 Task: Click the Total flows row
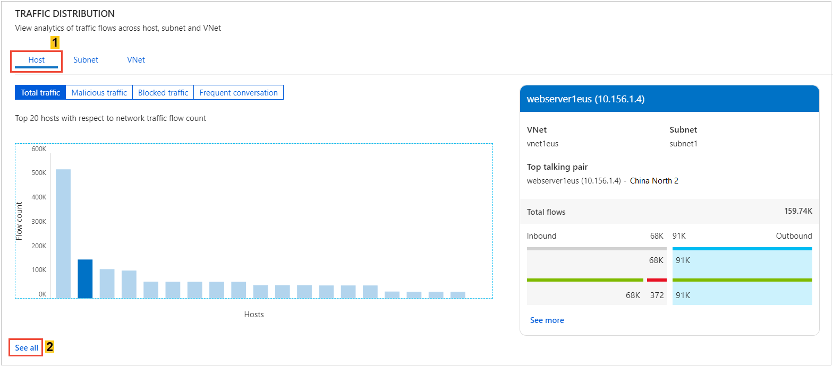pos(669,212)
